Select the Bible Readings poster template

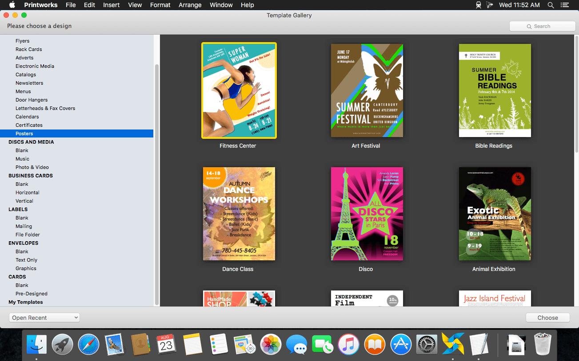(495, 90)
